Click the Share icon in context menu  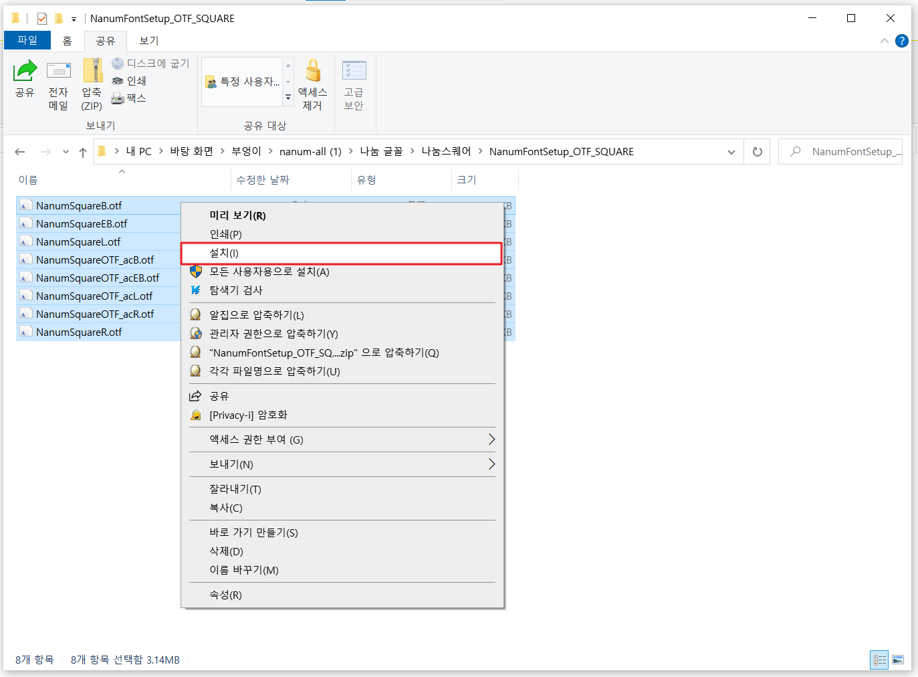click(x=196, y=396)
